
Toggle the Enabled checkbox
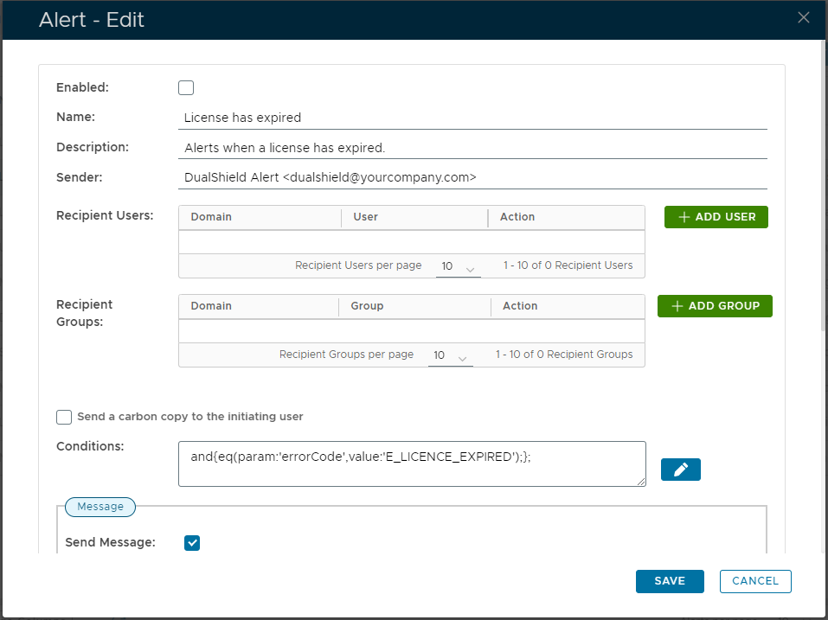point(186,87)
